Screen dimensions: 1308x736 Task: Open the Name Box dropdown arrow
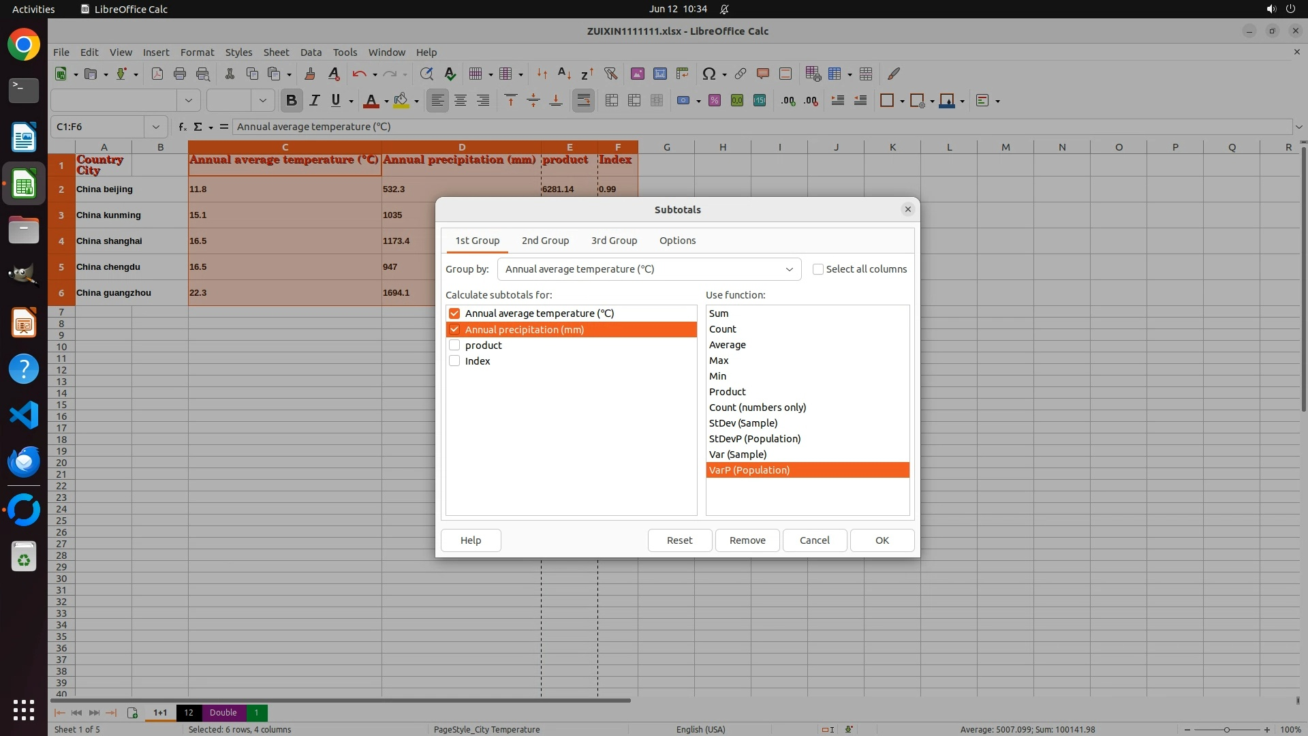click(x=156, y=127)
